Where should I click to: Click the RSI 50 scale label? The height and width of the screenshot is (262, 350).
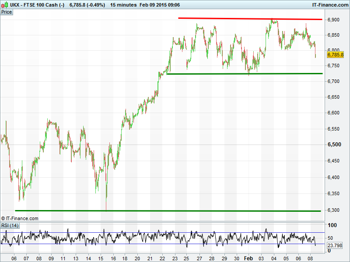(330, 238)
